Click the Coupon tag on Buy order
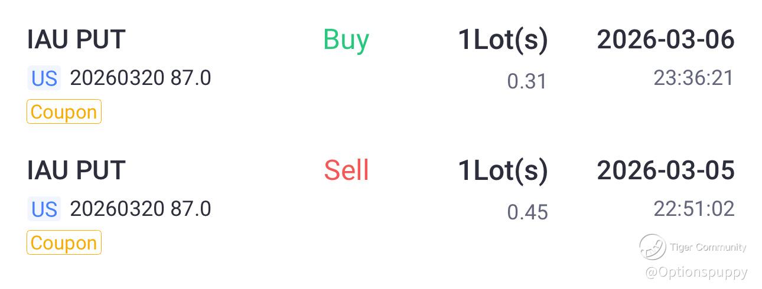The height and width of the screenshot is (289, 762). pyautogui.click(x=64, y=112)
